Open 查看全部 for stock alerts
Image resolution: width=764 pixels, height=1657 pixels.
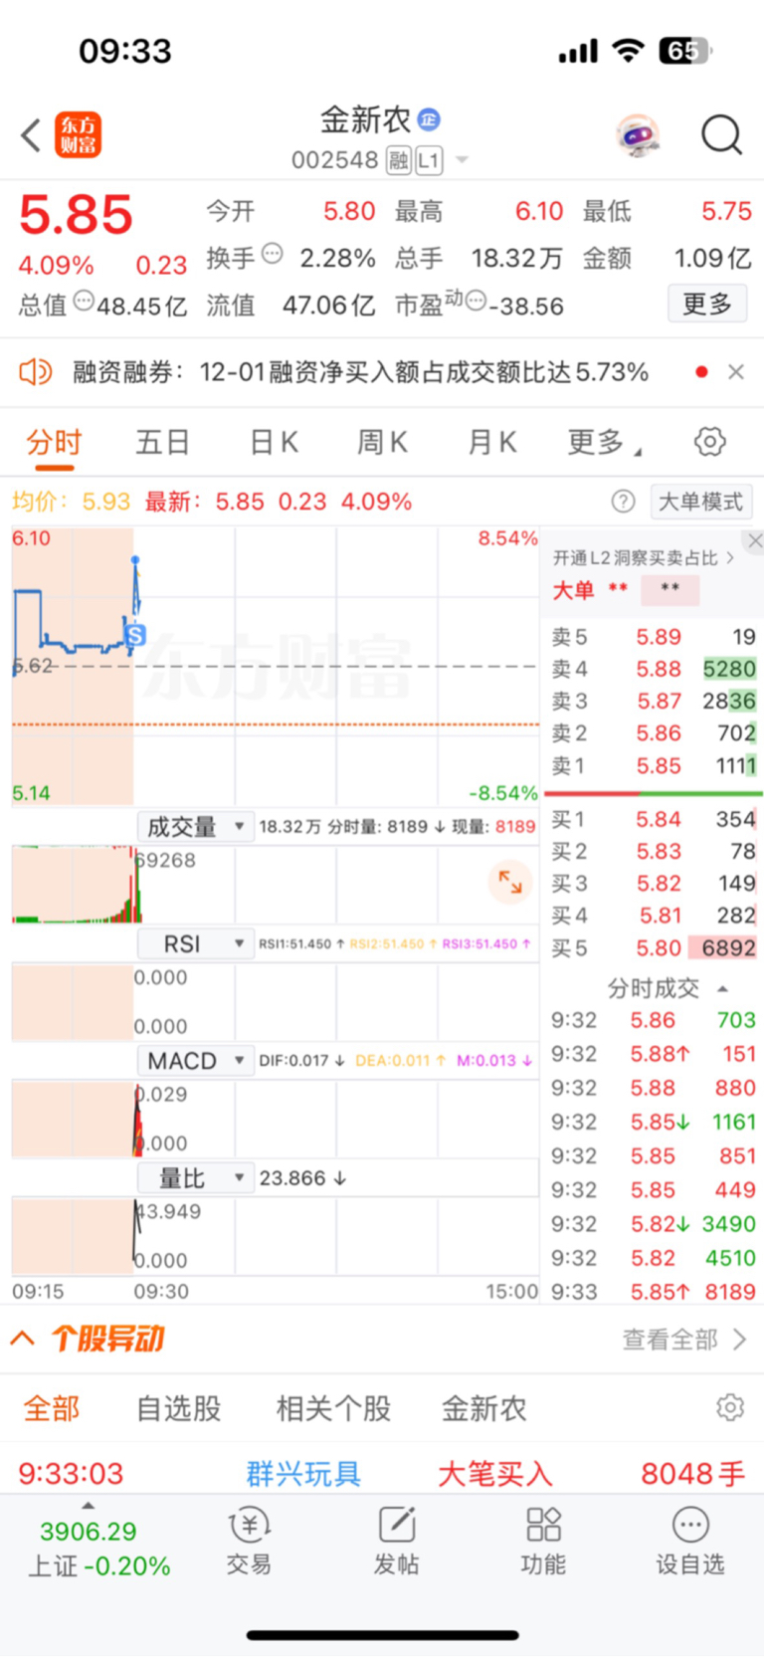point(684,1340)
